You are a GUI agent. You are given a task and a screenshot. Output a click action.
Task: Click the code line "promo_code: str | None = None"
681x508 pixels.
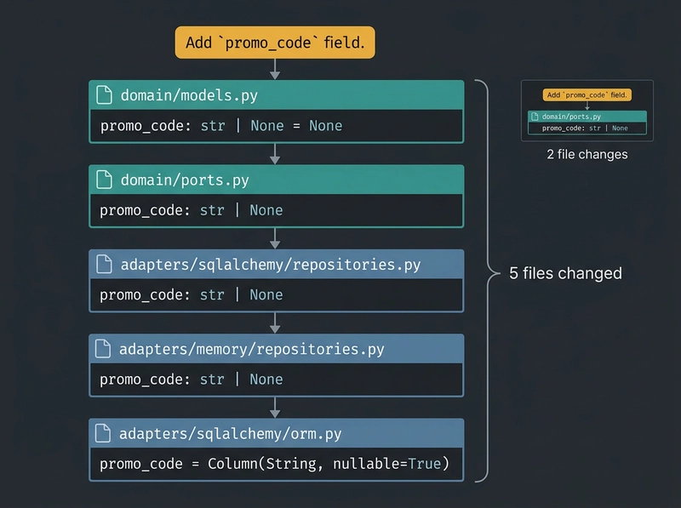click(221, 126)
